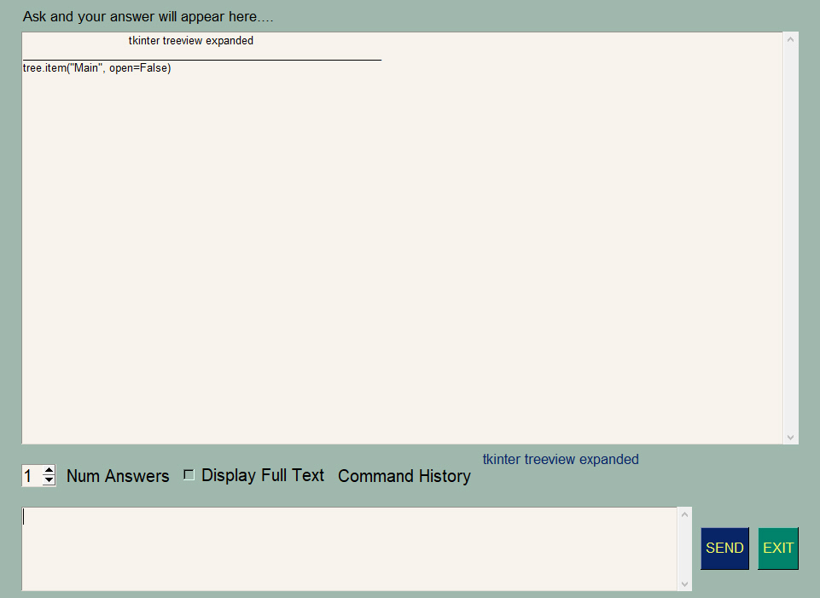Select the 'tkinter treeview expanded' history entry
Screen dimensions: 820x598
[x=561, y=459]
